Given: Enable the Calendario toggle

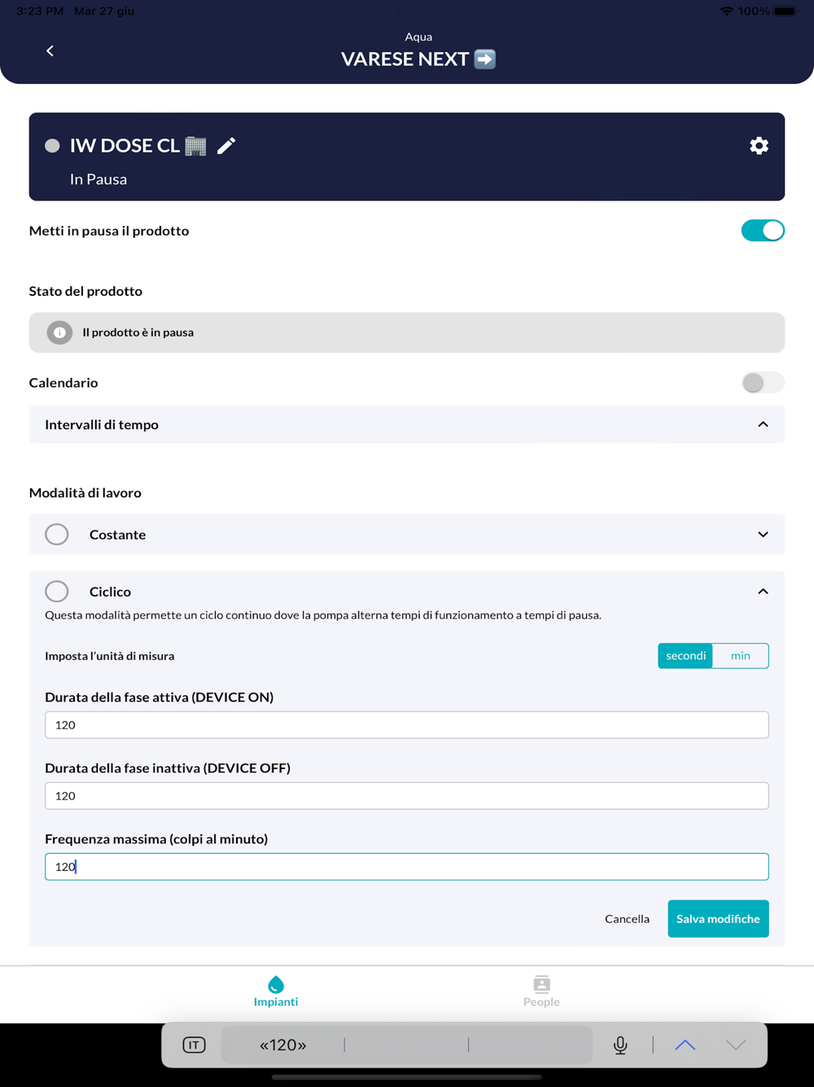Looking at the screenshot, I should tap(762, 382).
